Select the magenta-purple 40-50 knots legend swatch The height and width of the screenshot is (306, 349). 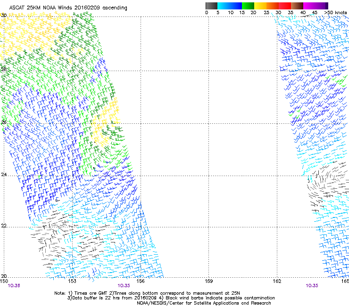(x=316, y=6)
